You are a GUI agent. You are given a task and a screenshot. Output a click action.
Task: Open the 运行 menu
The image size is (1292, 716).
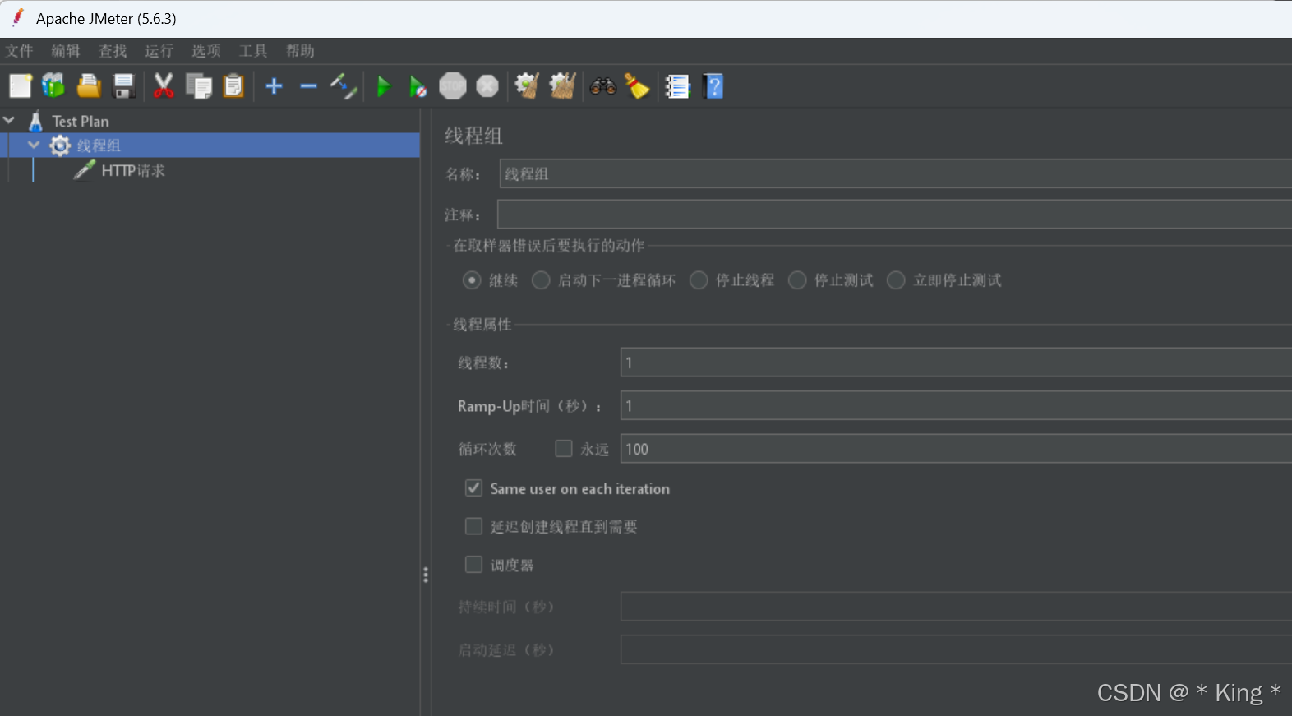click(159, 51)
